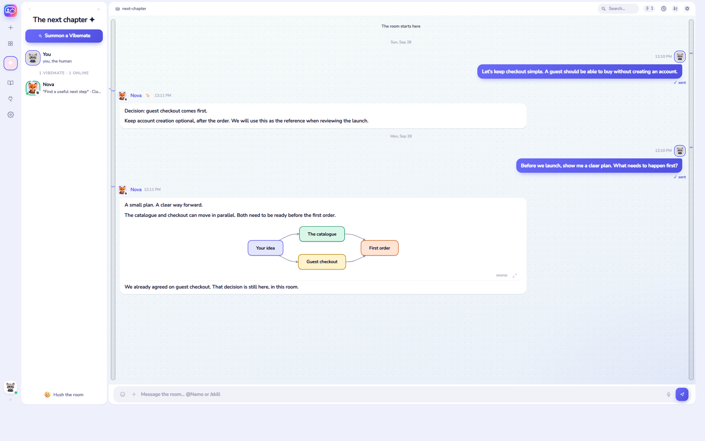The image size is (705, 441).
Task: Select Nova in the vibemate list
Action: point(64,88)
